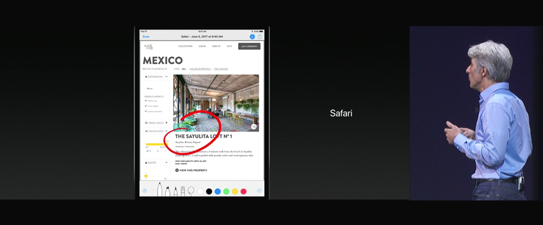Image resolution: width=543 pixels, height=225 pixels.
Task: Click the icon beside Nightly Rate
Action: [x=146, y=132]
